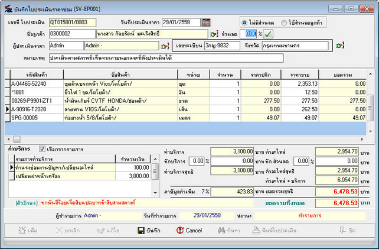Click the search button with binoculars icon
Image resolution: width=379 pixels, height=249 pixels.
(x=229, y=230)
